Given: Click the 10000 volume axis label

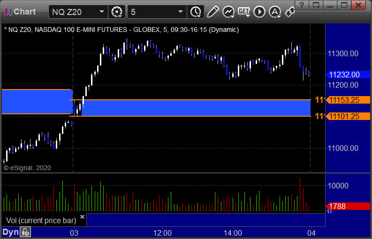Looking at the screenshot, I should coord(338,186).
